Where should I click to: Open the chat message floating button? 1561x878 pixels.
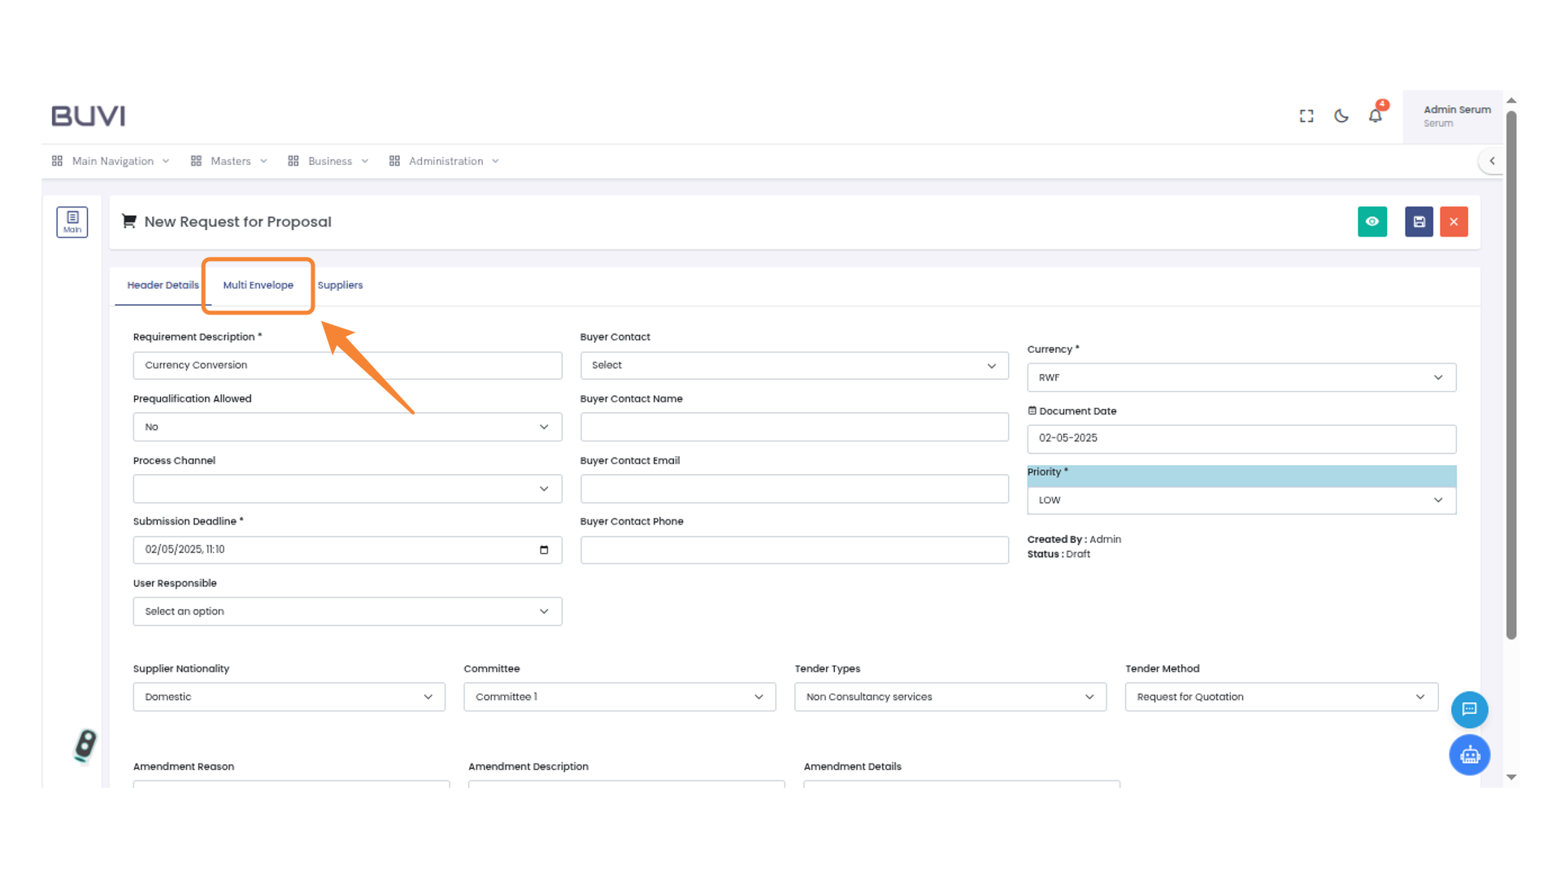tap(1469, 710)
